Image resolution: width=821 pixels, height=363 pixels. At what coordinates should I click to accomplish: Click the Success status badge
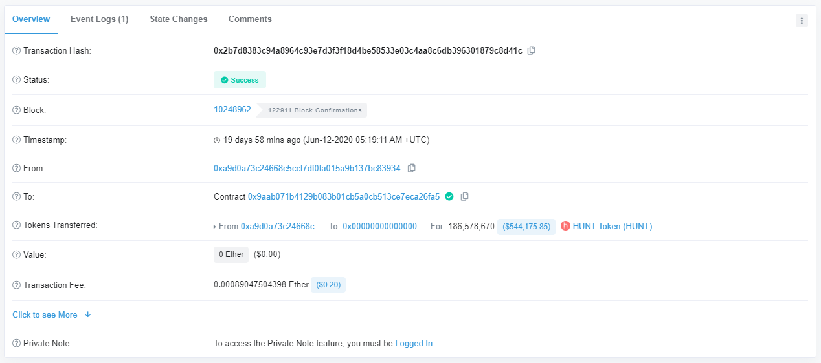click(x=240, y=80)
